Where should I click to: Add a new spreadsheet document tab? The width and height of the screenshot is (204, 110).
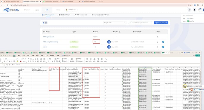point(171,53)
